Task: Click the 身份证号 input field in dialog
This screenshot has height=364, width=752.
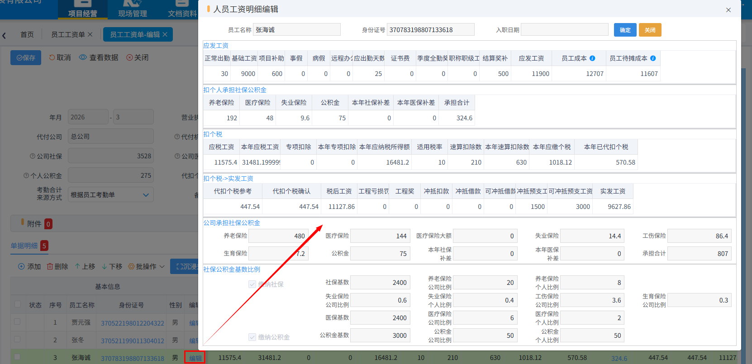Action: click(431, 30)
